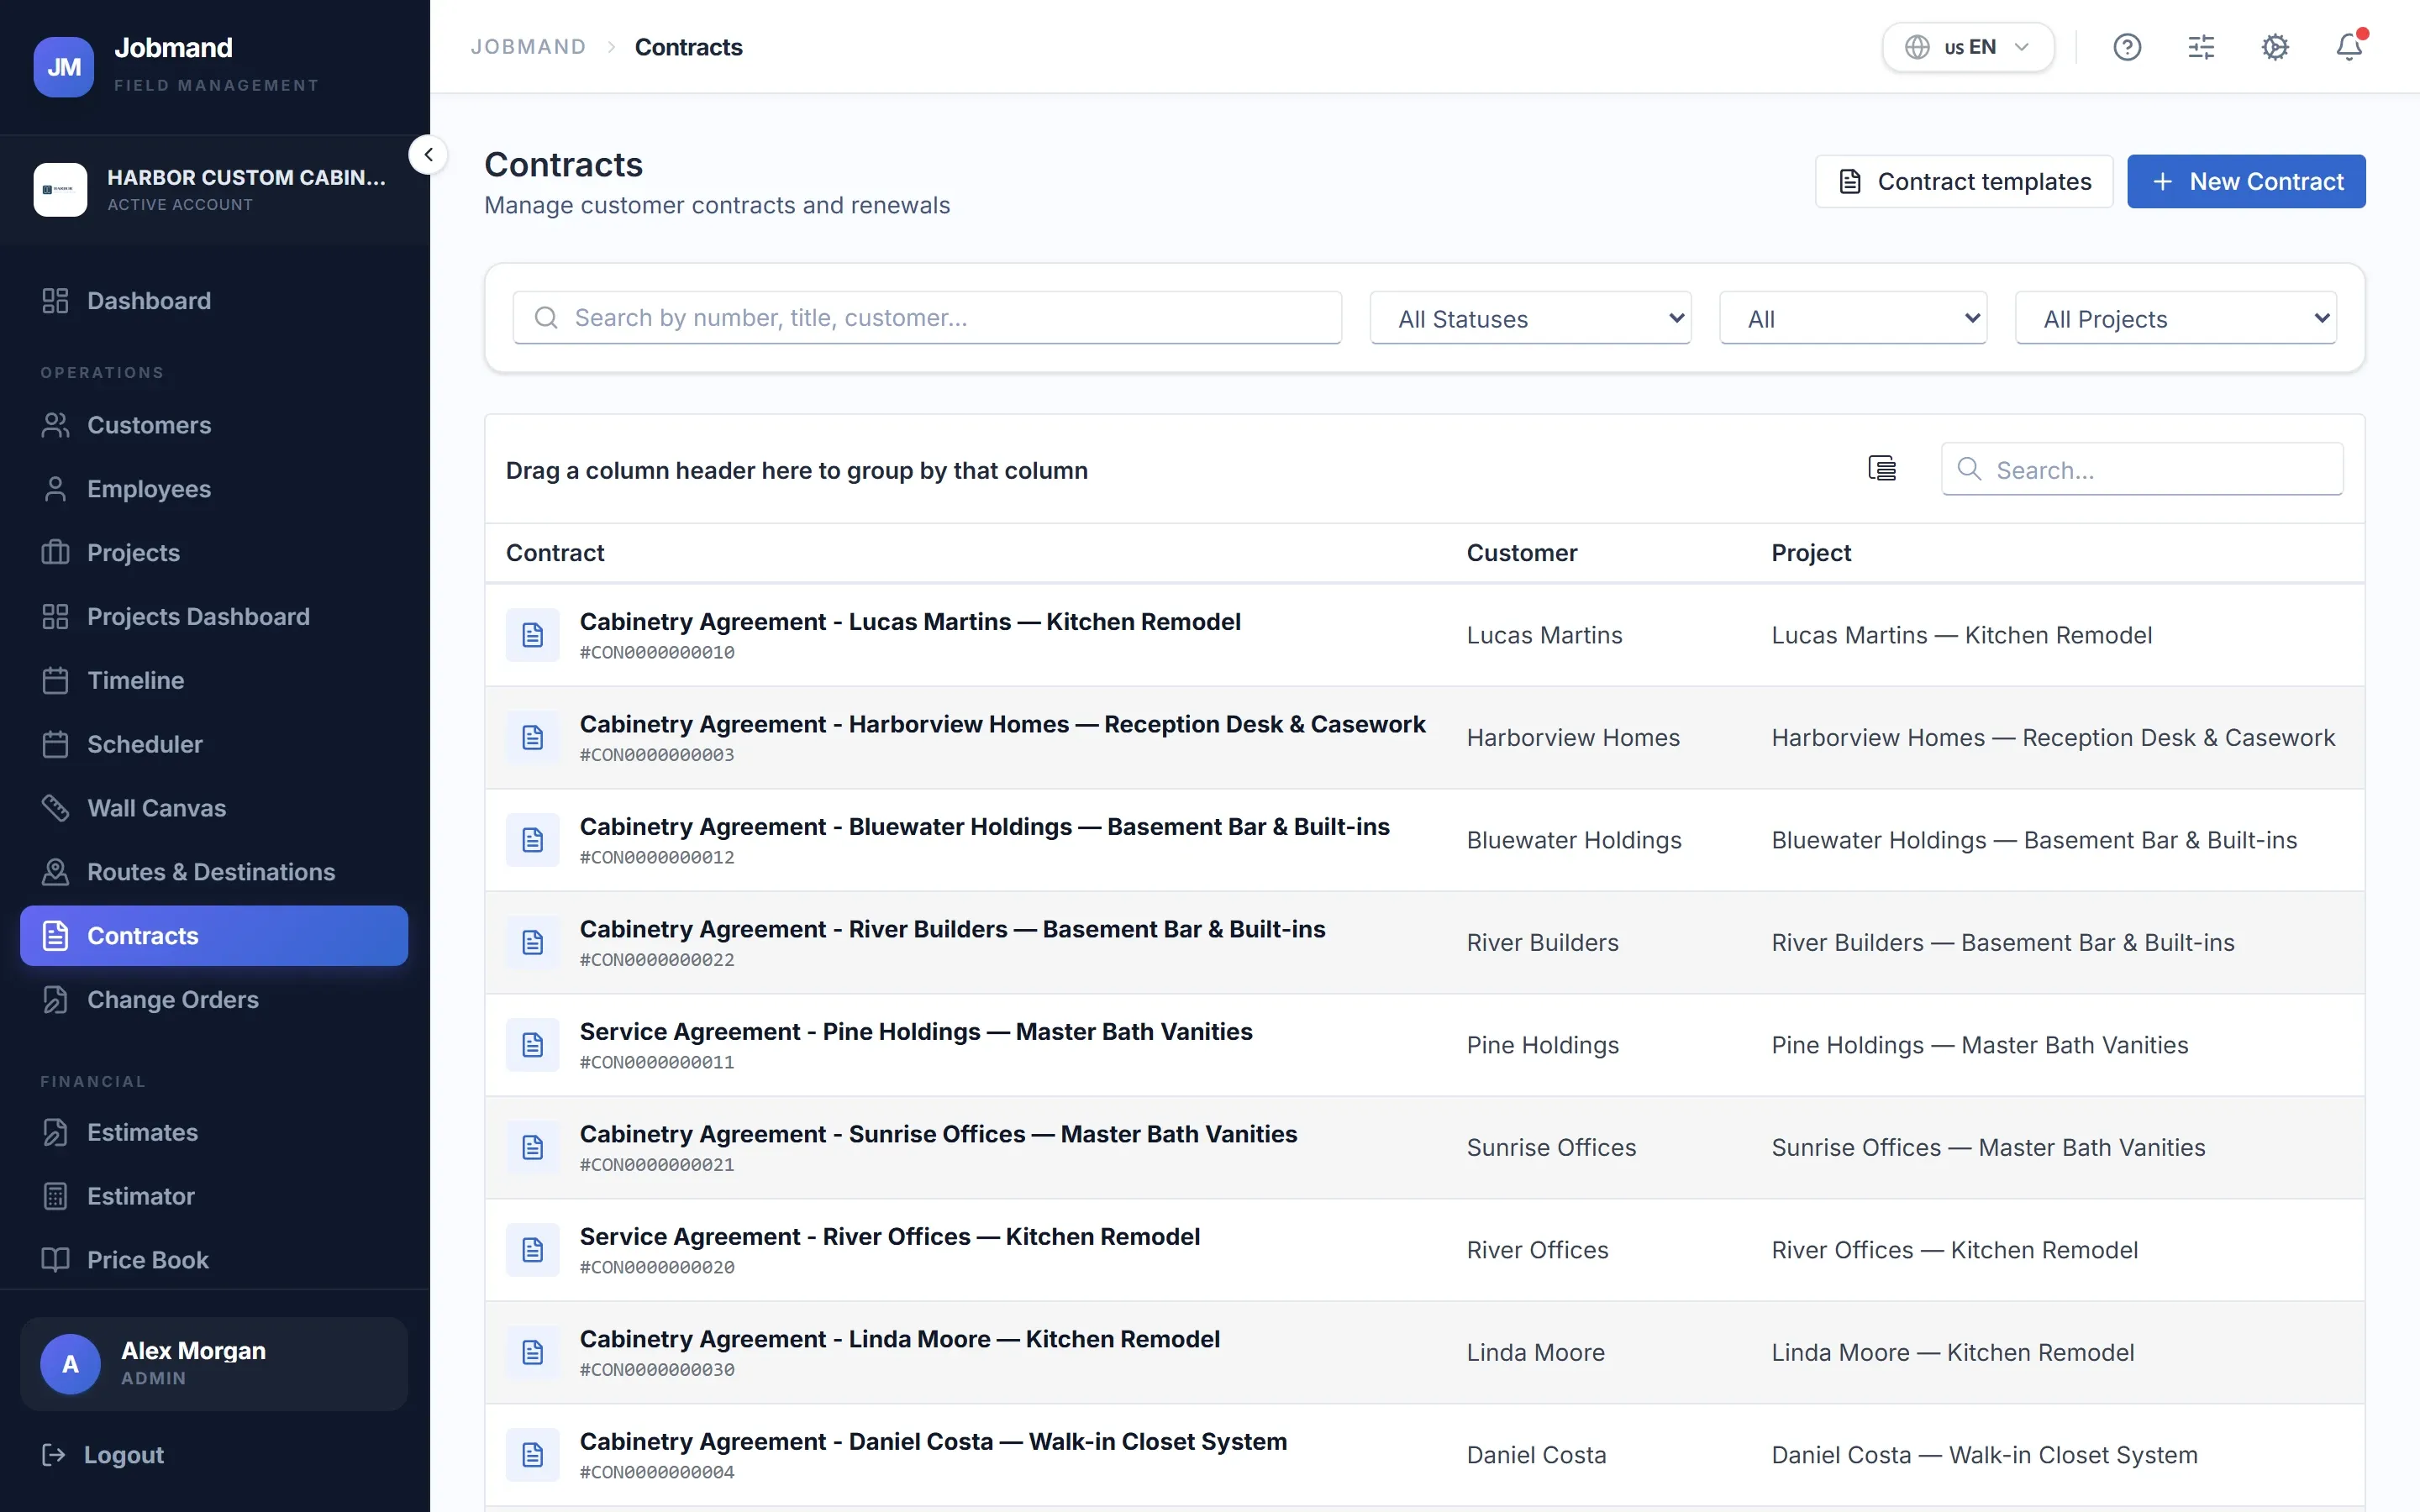Click document icon for River Offices contract
Image resolution: width=2420 pixels, height=1512 pixels.
[533, 1250]
